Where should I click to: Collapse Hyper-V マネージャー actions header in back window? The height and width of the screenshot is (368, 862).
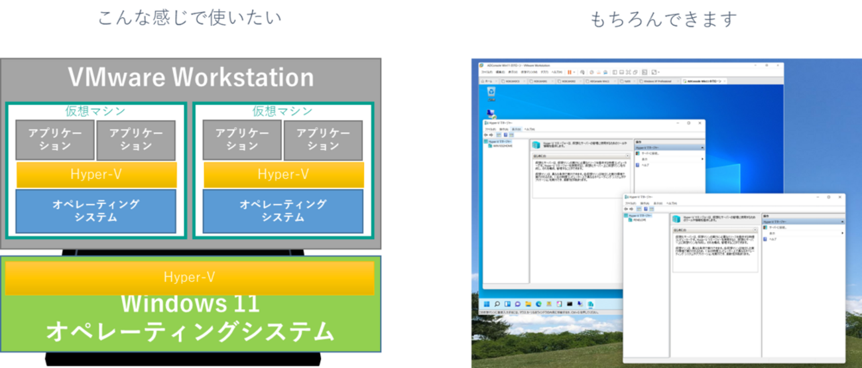click(702, 147)
